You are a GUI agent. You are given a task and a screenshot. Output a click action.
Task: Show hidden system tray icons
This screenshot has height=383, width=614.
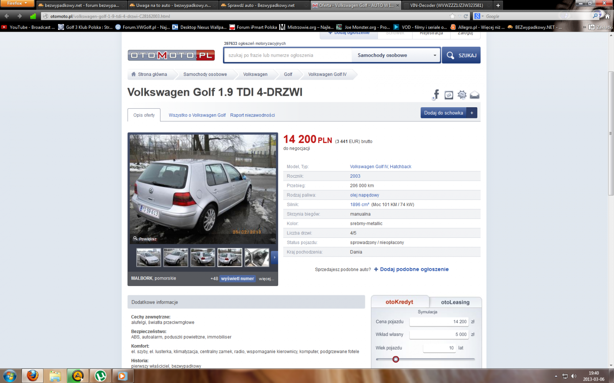[556, 376]
